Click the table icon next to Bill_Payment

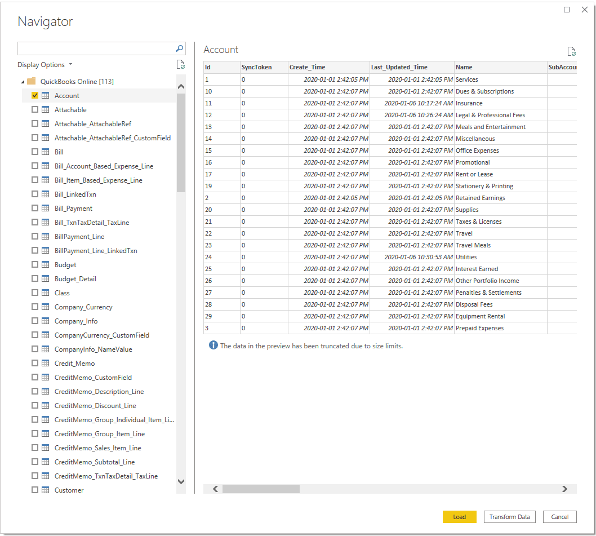(x=46, y=208)
